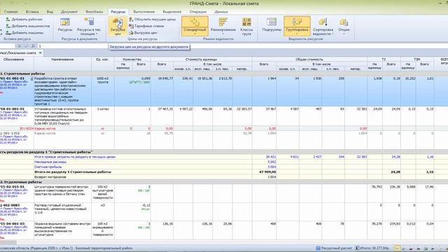Screen dimensions: 448x252
Task: Click Добавить машинистов in the ribbon
Action: (x=28, y=26)
